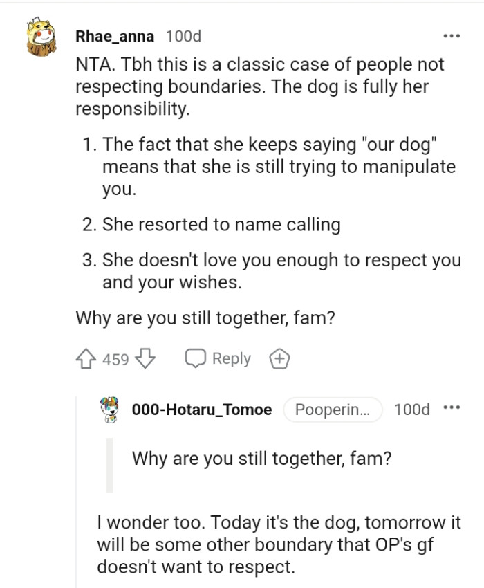Image resolution: width=484 pixels, height=588 pixels.
Task: Click the 100d timestamp on top comment
Action: pyautogui.click(x=183, y=35)
